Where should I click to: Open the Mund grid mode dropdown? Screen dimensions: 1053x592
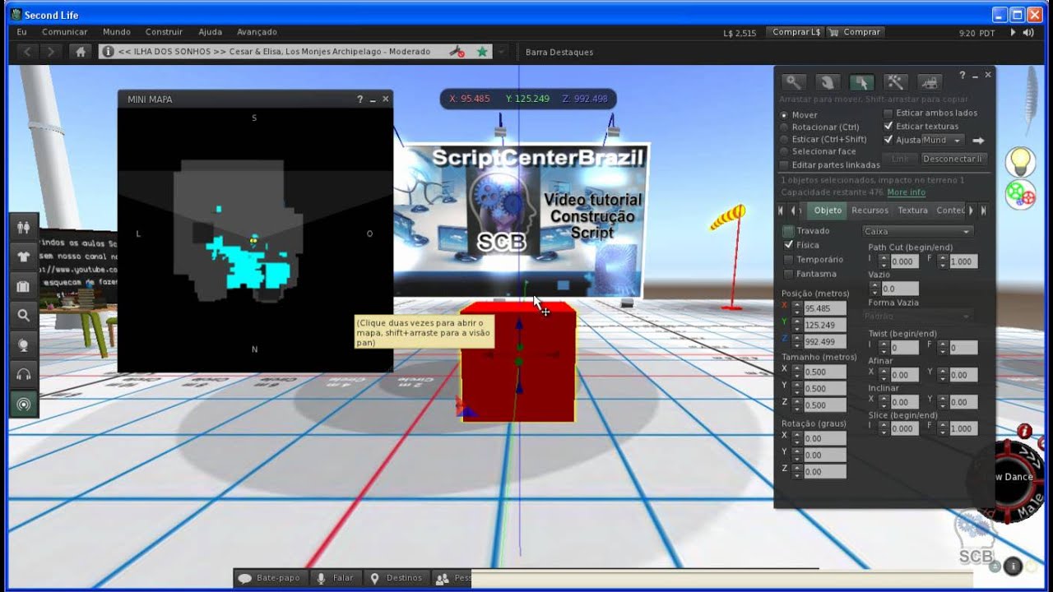click(944, 141)
